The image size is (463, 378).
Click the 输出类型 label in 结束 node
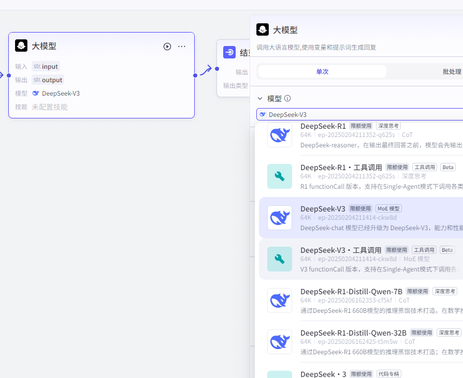click(235, 85)
